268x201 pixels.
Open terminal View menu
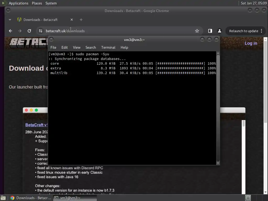(x=77, y=48)
